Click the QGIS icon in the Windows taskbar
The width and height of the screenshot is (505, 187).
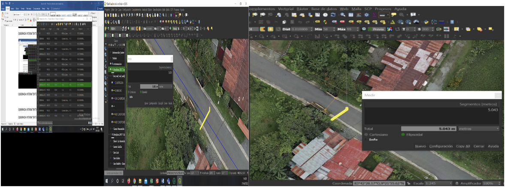tap(179, 181)
